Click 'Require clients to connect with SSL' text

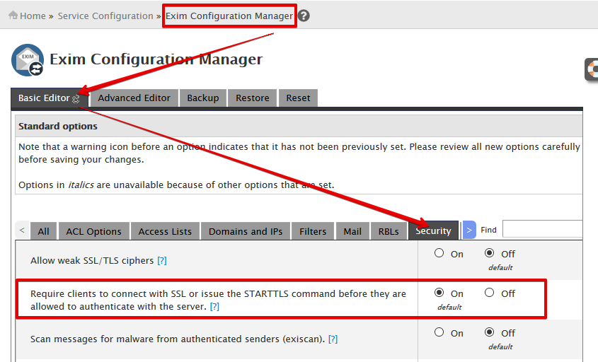[218, 300]
